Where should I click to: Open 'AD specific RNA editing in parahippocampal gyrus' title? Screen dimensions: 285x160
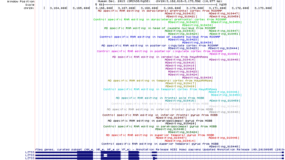point(160,121)
